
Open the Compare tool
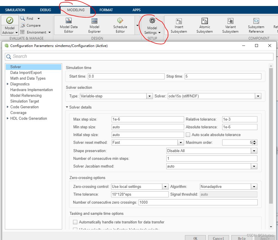tap(31, 25)
